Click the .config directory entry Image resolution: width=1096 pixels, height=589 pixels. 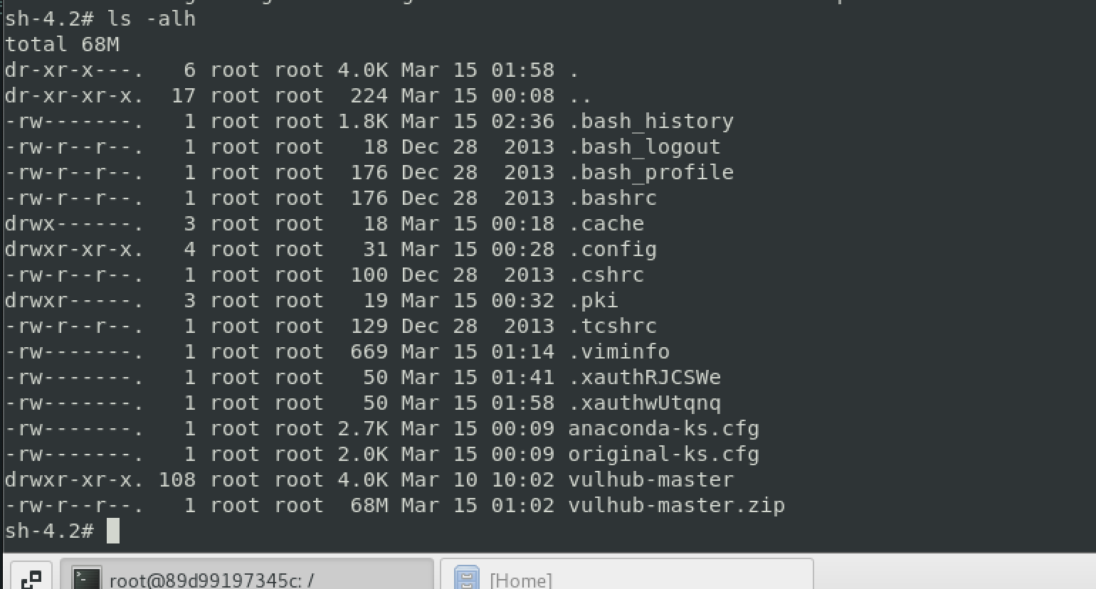[x=612, y=249]
